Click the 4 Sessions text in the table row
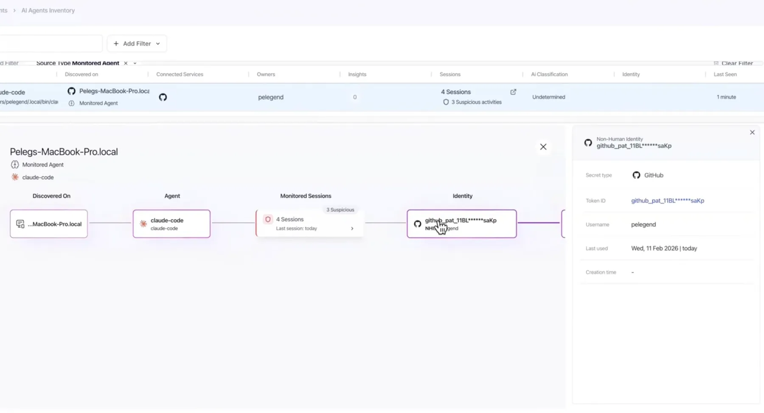 point(456,92)
